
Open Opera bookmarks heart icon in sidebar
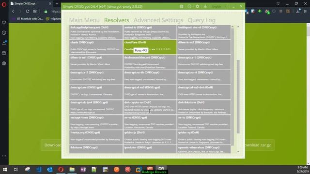pyautogui.click(x=4, y=23)
